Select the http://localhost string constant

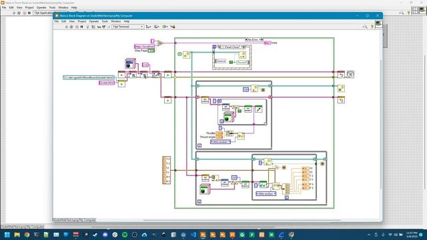point(144,47)
